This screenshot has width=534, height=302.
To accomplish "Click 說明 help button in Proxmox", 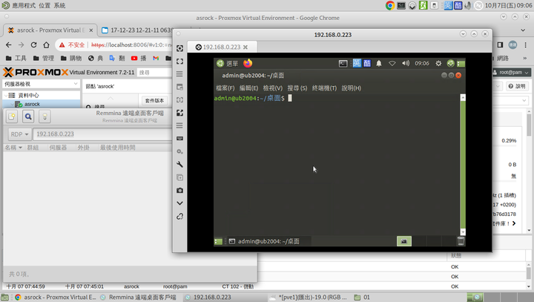I will click(x=517, y=86).
